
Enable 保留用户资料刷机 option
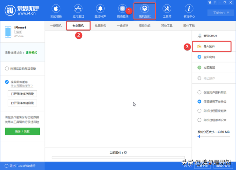click(199, 92)
